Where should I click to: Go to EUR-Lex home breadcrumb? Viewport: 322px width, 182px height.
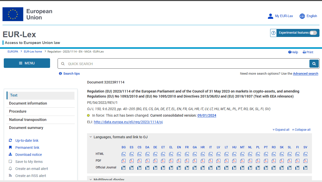[x=33, y=52]
